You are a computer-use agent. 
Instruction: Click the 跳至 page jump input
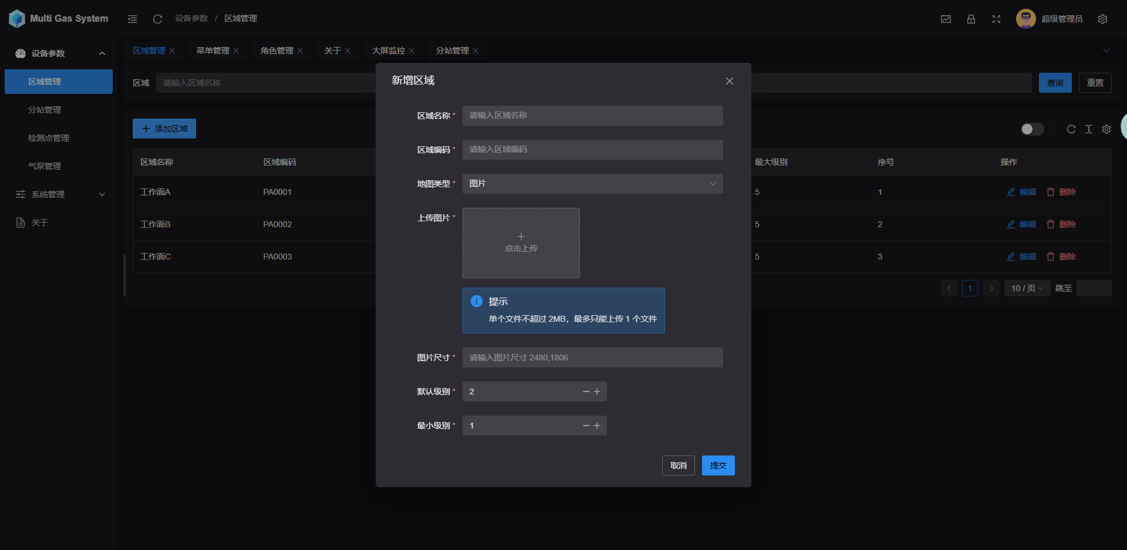[x=1094, y=288]
